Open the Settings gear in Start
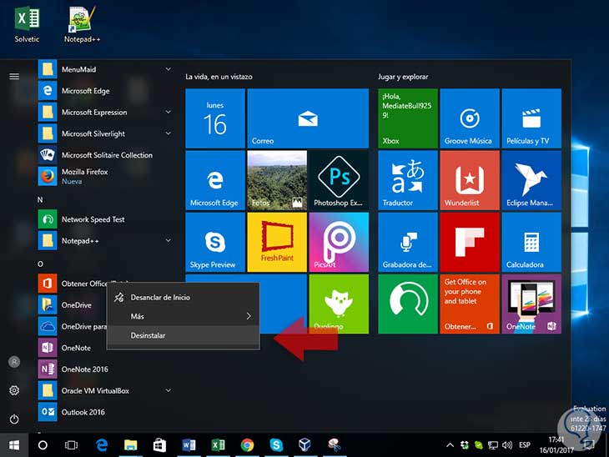The width and height of the screenshot is (609, 457). (14, 390)
